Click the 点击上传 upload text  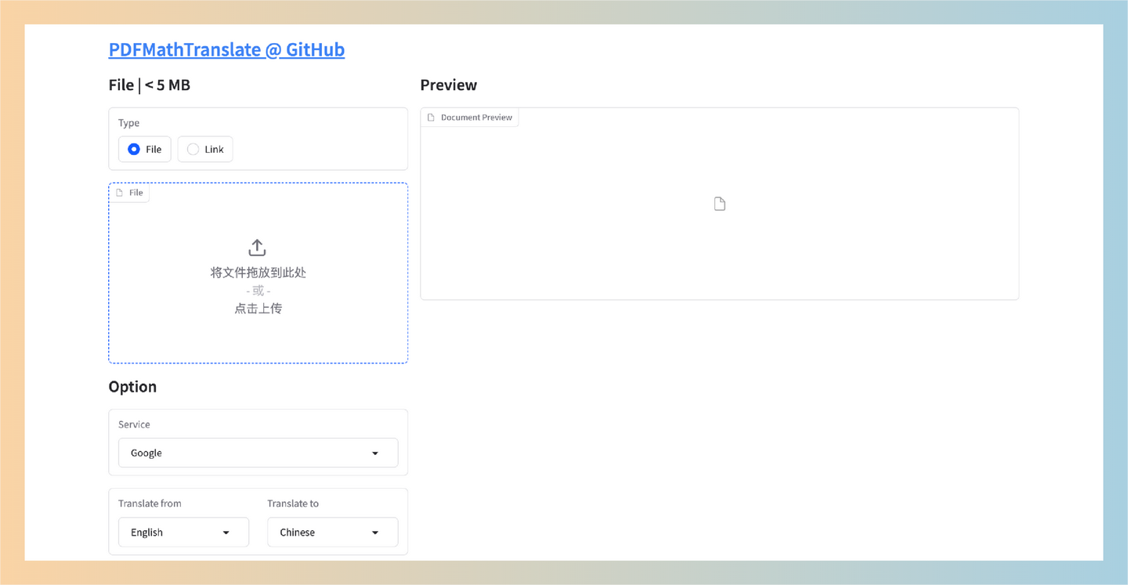[258, 309]
